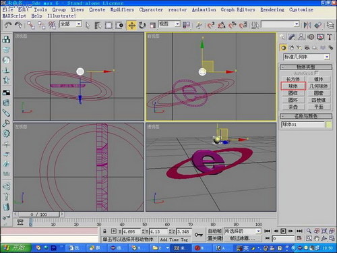Image resolution: width=337 pixels, height=253 pixels.
Task: Open the 所选择的 key filter dropdown
Action: coord(258,231)
